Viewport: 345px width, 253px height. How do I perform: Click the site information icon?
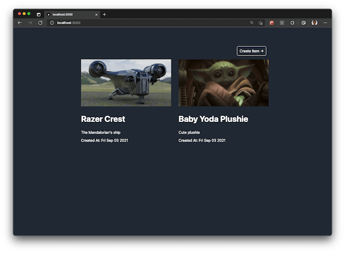coord(52,23)
